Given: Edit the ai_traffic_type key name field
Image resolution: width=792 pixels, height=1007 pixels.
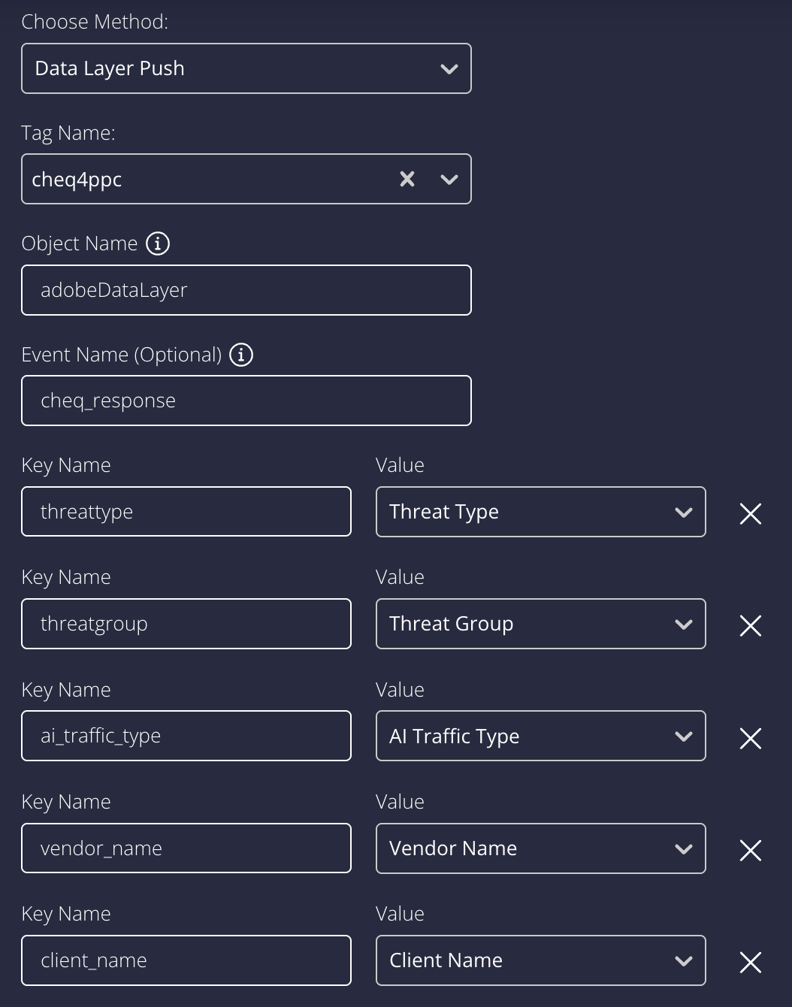Looking at the screenshot, I should coord(186,736).
